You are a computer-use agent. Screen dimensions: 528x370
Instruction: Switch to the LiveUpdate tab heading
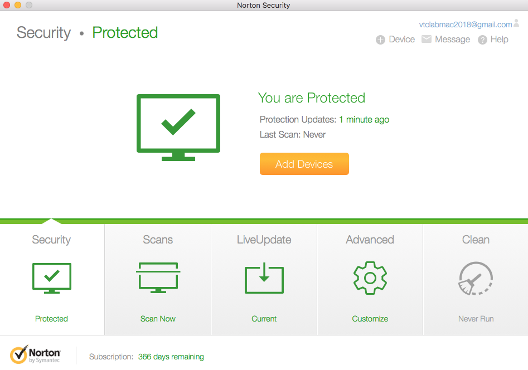264,240
